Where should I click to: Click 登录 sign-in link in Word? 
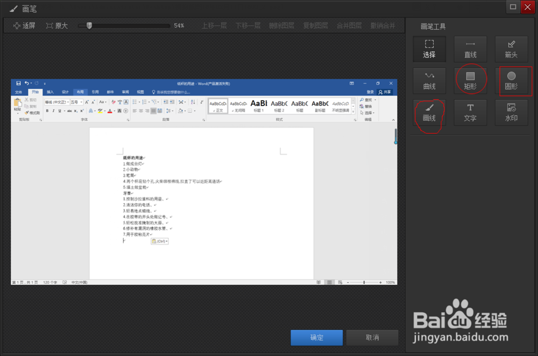pos(370,92)
